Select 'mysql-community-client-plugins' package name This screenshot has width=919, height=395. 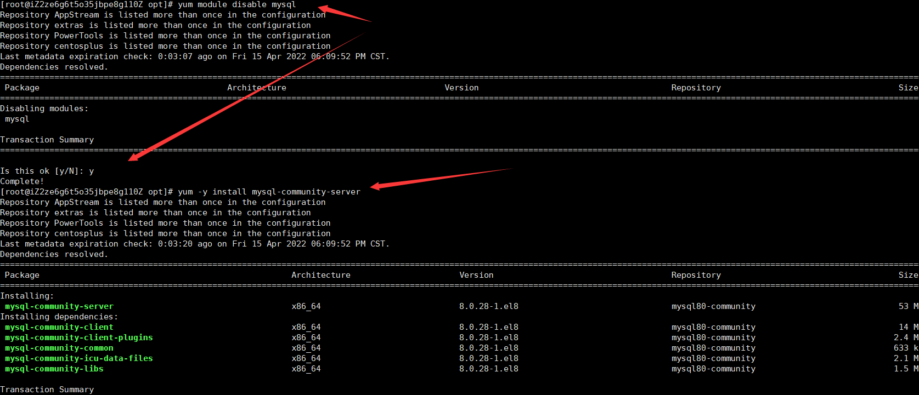79,337
